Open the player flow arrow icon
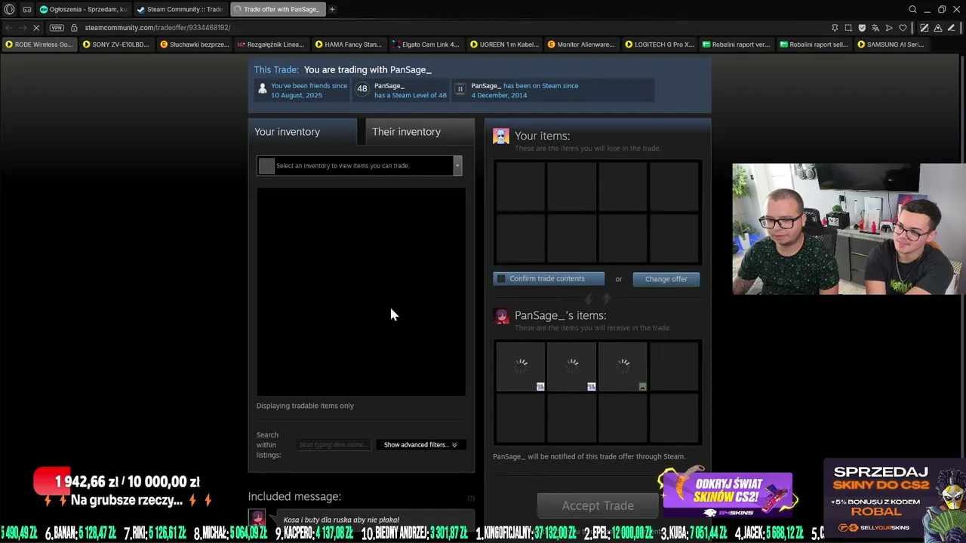 pos(889,28)
